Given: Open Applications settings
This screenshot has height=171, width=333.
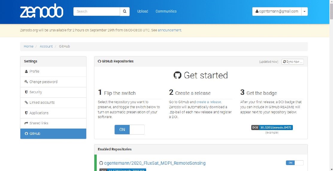Looking at the screenshot, I should click(x=53, y=113).
